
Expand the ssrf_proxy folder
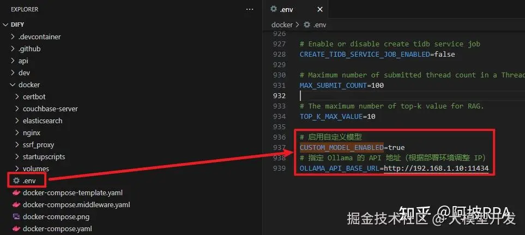point(17,145)
